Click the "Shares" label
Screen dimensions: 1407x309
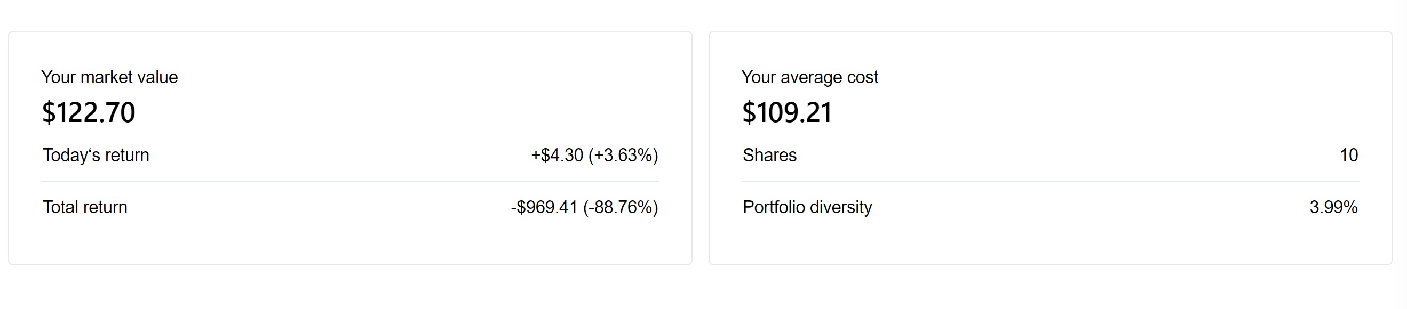769,156
